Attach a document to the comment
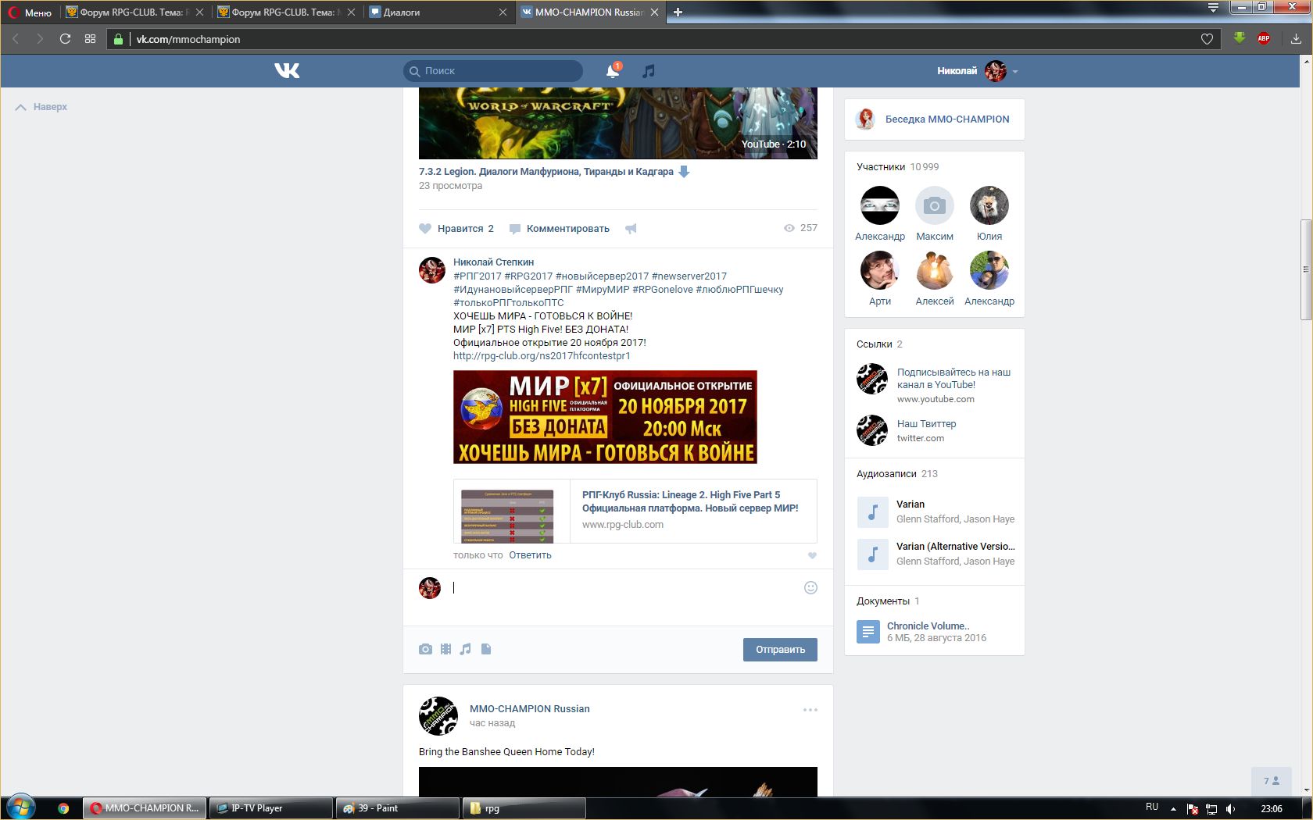This screenshot has width=1313, height=820. 486,649
